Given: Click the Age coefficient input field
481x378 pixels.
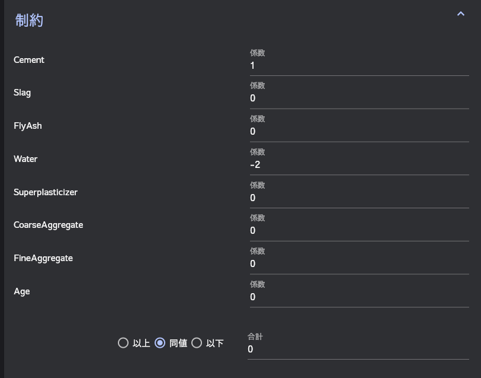Looking at the screenshot, I should (359, 297).
